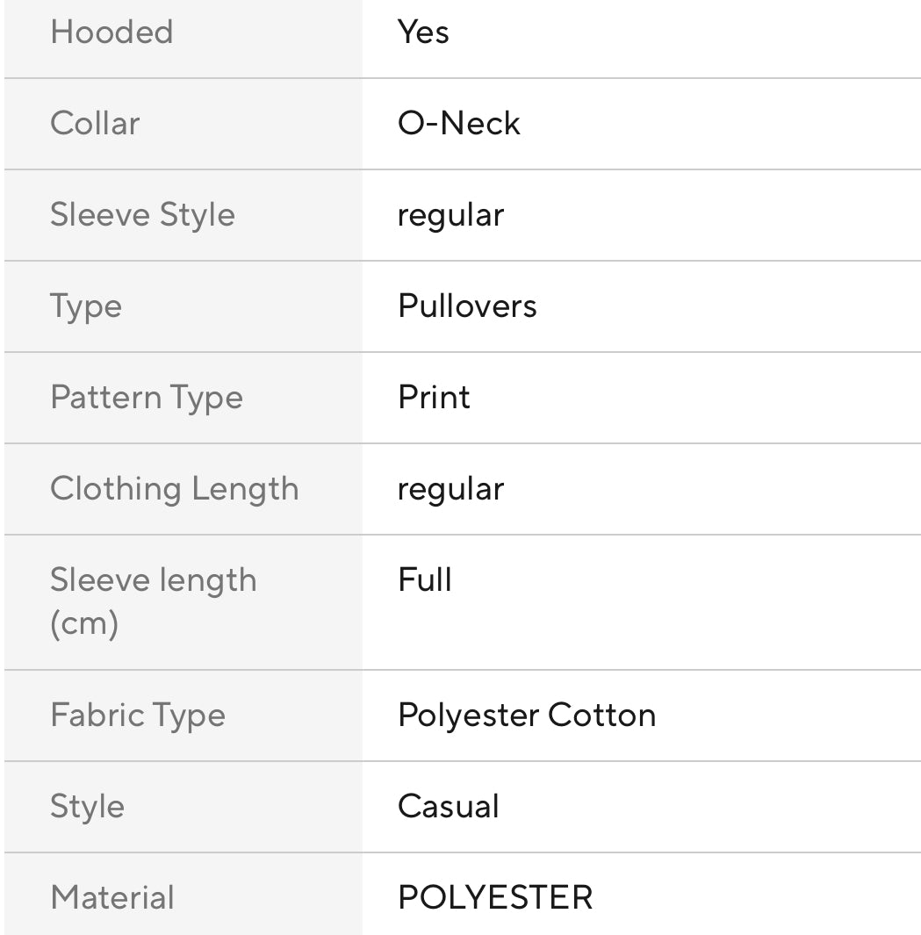Click the Material attribute label
Viewport: 921px width, 935px height.
click(112, 898)
